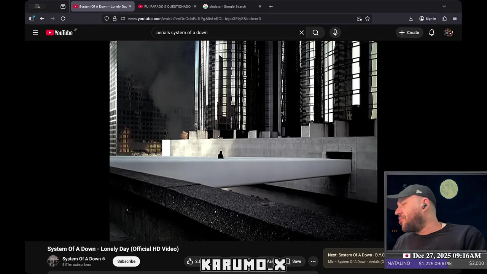Click the Create button
Viewport: 487px width, 274px height.
pyautogui.click(x=409, y=33)
